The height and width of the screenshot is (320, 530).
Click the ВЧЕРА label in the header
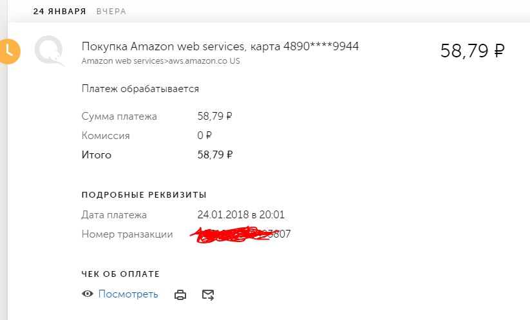click(111, 12)
